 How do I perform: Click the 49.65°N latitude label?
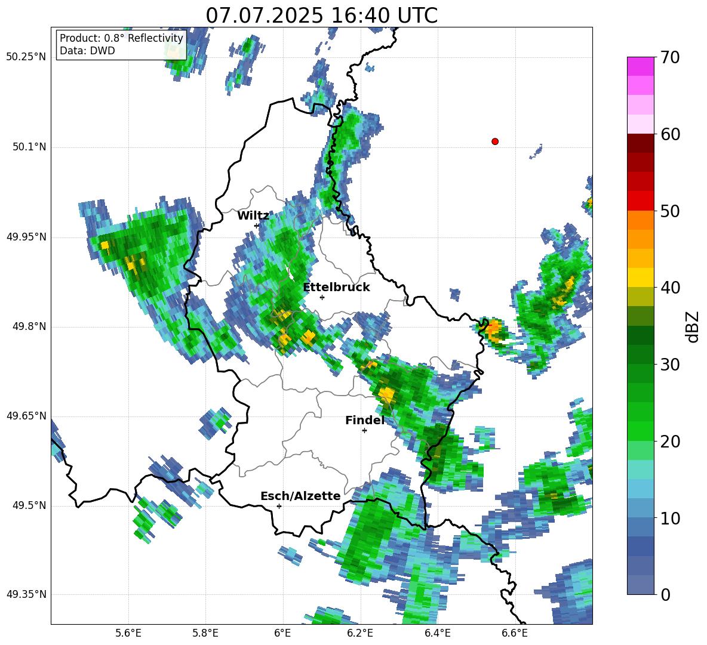point(26,415)
